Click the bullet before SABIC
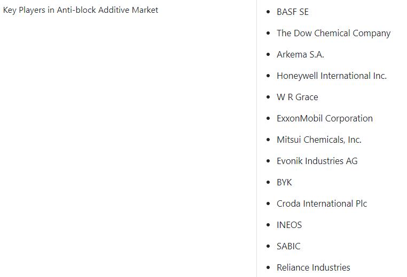407x277 pixels. (x=268, y=246)
